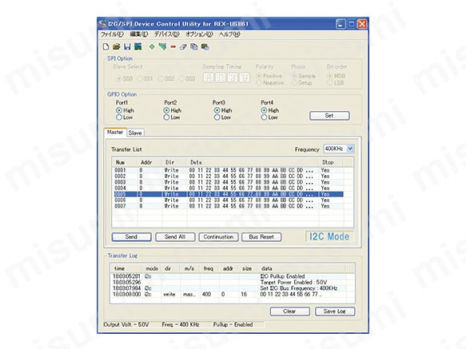466x349 pixels.
Task: Switch to the Slave tab
Action: coord(135,133)
